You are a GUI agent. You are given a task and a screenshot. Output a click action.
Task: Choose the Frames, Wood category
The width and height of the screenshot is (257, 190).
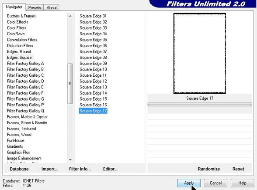coord(19,135)
